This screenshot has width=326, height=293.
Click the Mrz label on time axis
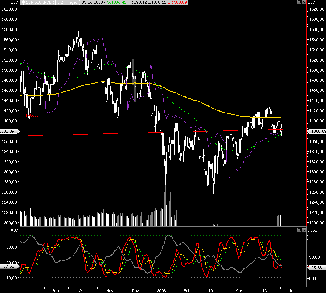(x=212, y=291)
